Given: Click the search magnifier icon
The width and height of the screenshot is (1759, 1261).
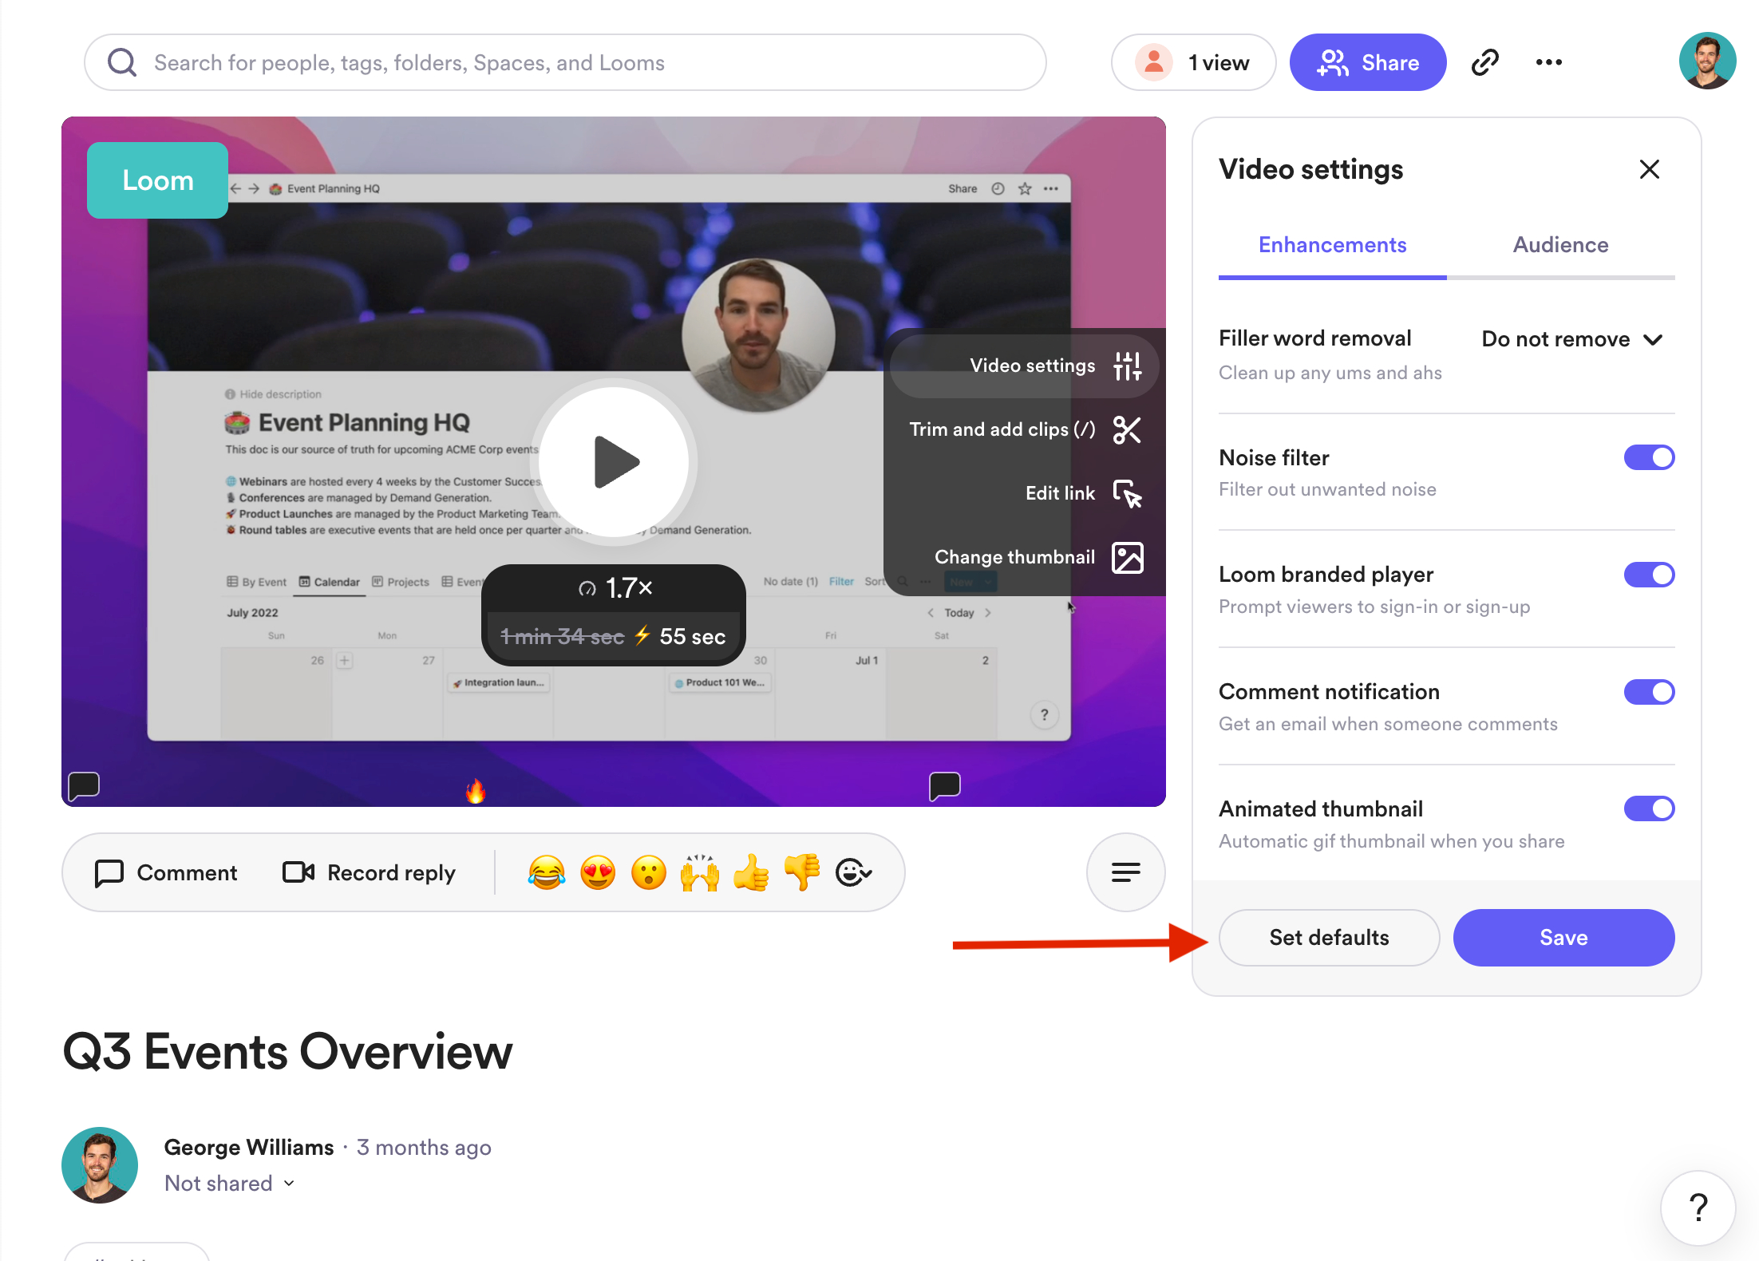Looking at the screenshot, I should point(122,62).
